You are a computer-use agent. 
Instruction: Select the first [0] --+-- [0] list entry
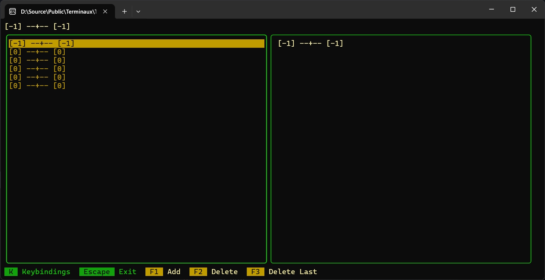click(37, 52)
